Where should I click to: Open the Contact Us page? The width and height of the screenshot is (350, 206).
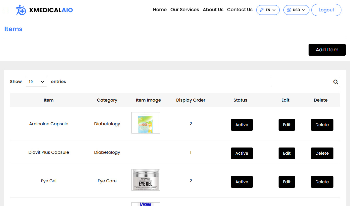pos(240,10)
